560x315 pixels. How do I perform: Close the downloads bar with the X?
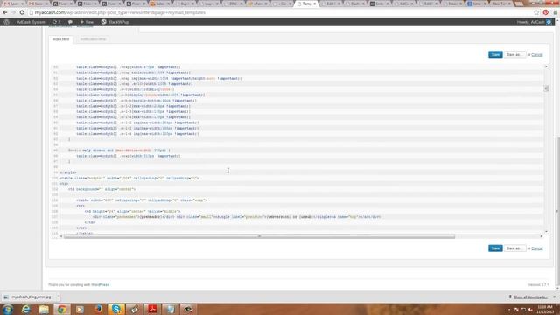pyautogui.click(x=555, y=297)
